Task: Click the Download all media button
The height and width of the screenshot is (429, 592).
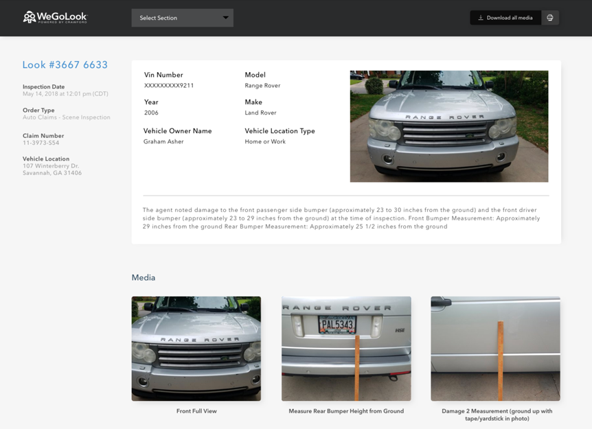Action: coord(505,18)
